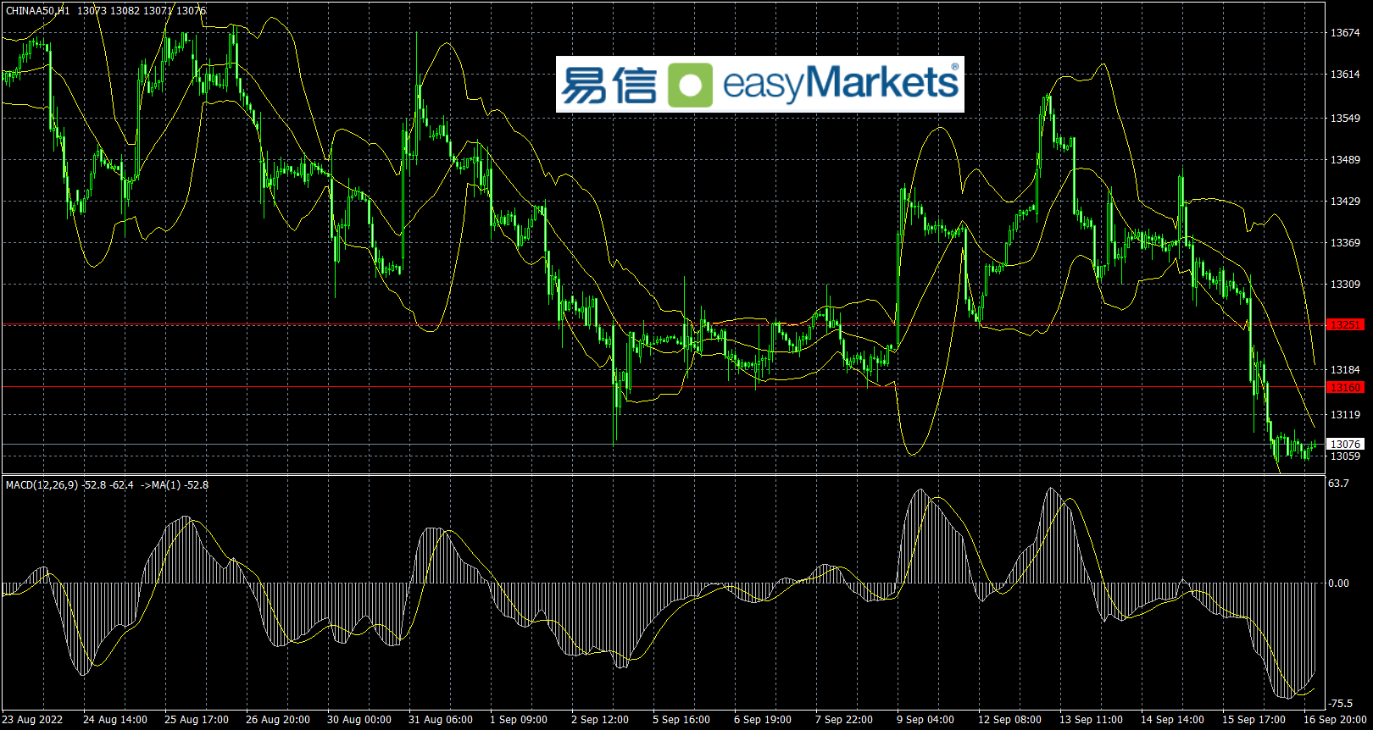Click the 2 Sep 12:00 time label
This screenshot has width=1373, height=730.
600,720
